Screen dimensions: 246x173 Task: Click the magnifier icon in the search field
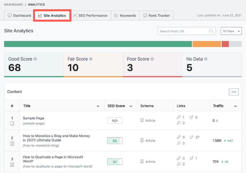(x=211, y=31)
